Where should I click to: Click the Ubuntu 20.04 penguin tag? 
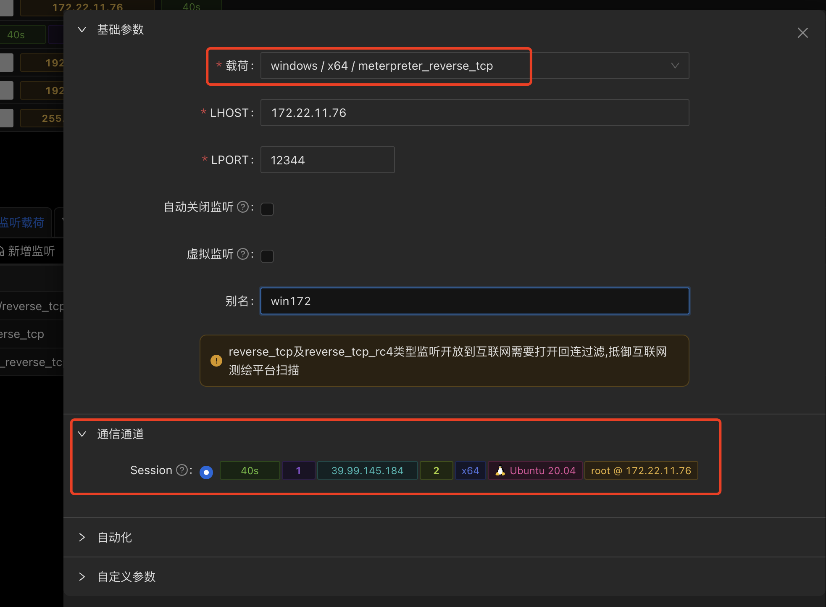coord(535,470)
